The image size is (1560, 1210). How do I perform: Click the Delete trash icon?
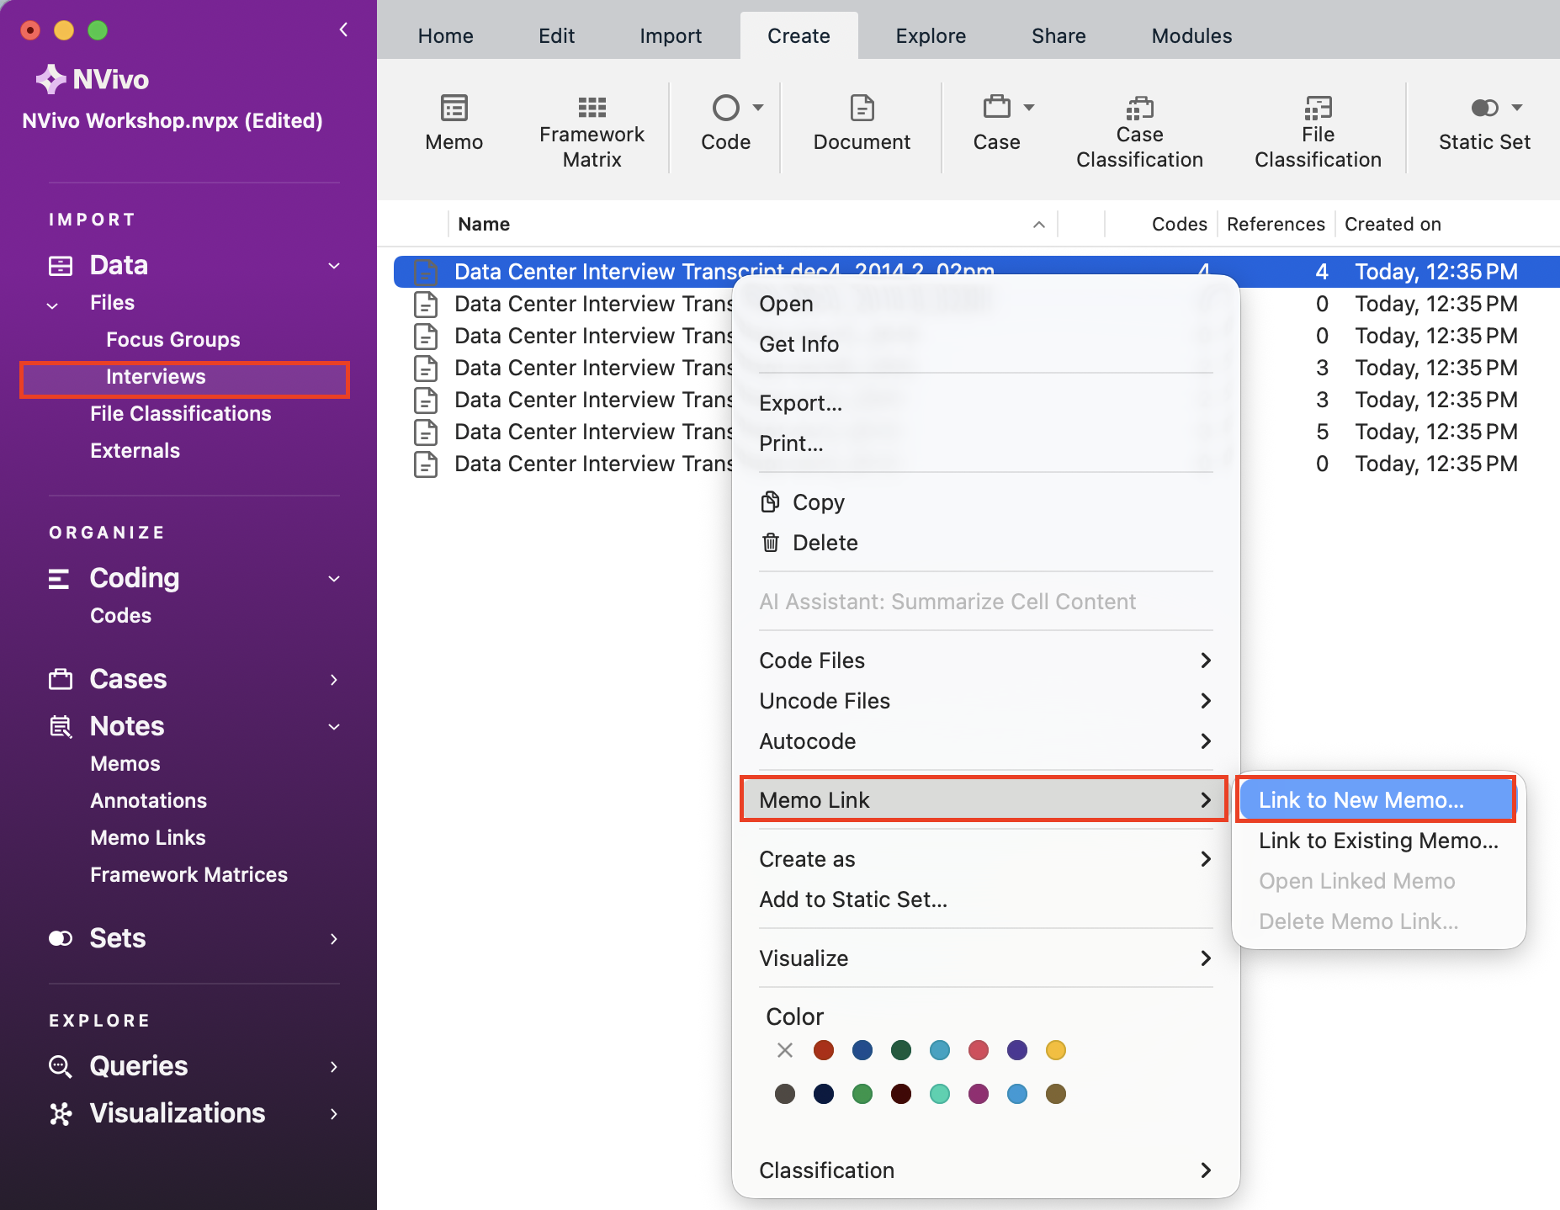point(771,543)
